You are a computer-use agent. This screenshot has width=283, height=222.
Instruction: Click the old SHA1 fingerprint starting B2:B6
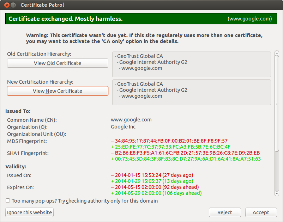click(185, 153)
